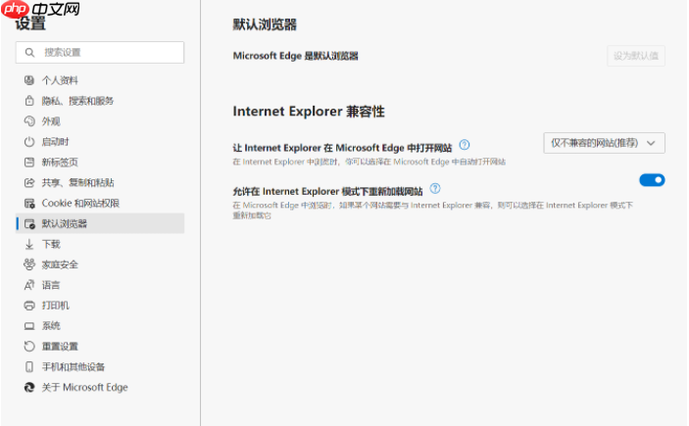Viewport: 689px width, 426px height.
Task: Click the laptop icon beside 系统
Action: coord(29,326)
